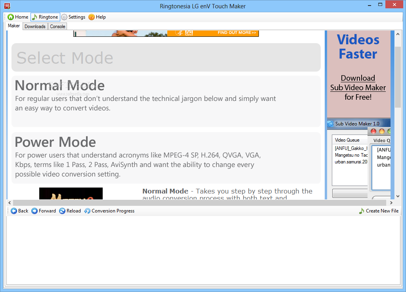The image size is (406, 292).
Task: Click the blue Back arrow icon
Action: [14, 211]
